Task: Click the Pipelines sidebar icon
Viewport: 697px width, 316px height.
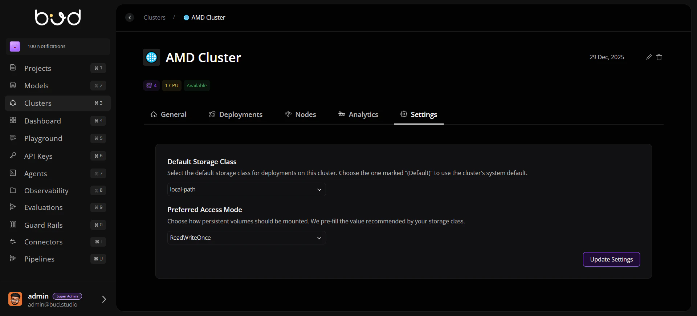Action: (13, 258)
